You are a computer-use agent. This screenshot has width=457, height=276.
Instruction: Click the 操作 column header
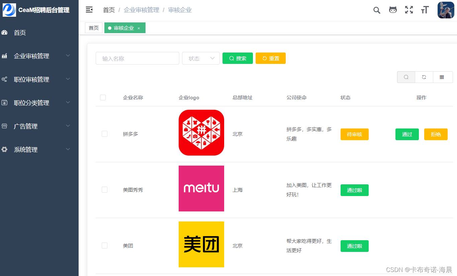422,98
